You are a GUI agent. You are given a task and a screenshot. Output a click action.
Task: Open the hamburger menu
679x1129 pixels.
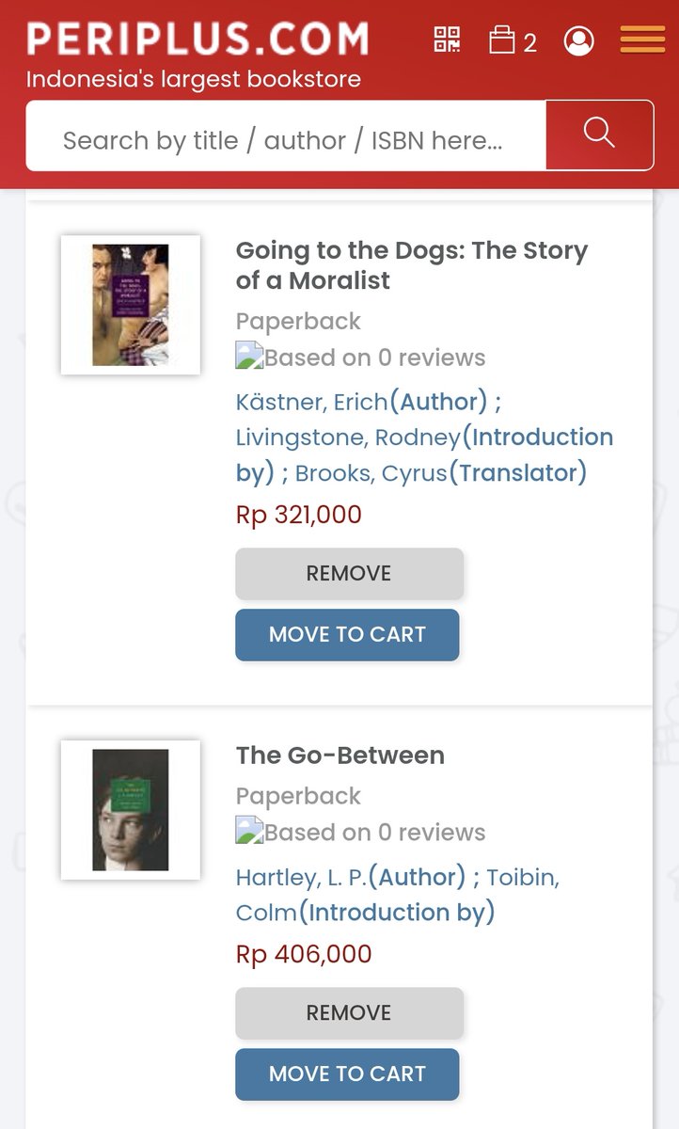(642, 40)
